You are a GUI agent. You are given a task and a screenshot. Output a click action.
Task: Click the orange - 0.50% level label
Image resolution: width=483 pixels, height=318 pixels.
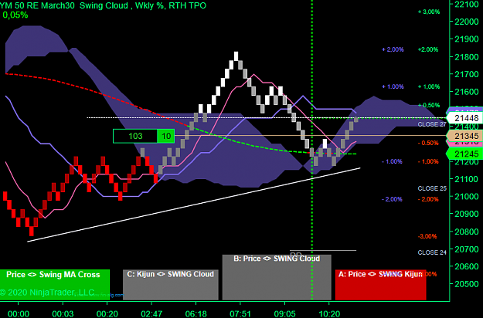pos(428,143)
